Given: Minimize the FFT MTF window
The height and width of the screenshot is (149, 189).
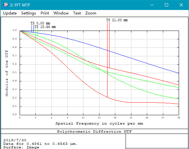Looking at the screenshot, I should (152, 5).
